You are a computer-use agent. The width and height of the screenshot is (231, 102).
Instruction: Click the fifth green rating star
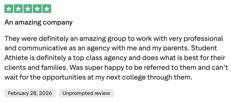click(47, 9)
